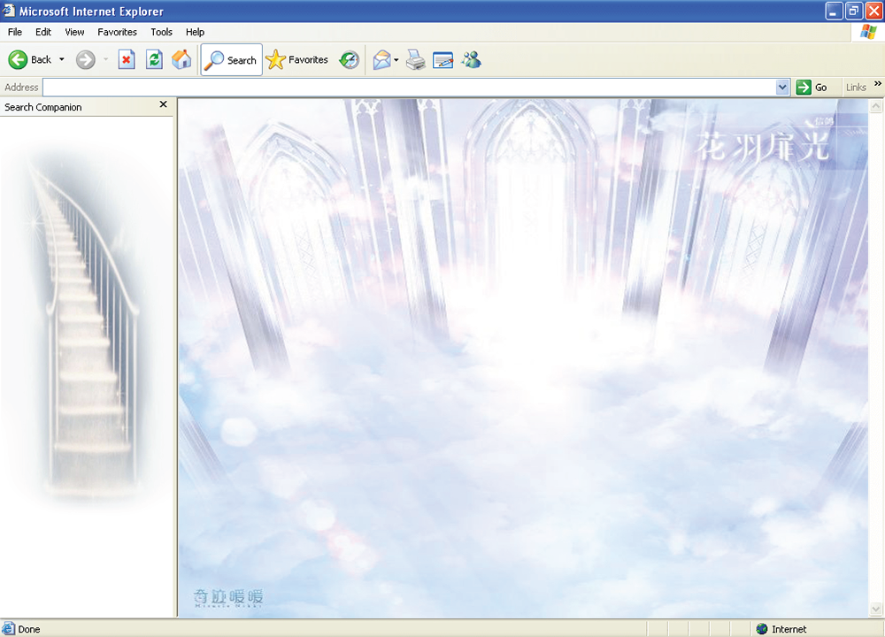Viewport: 885px width, 637px height.
Task: Click the Internet zone globe icon
Action: [762, 628]
